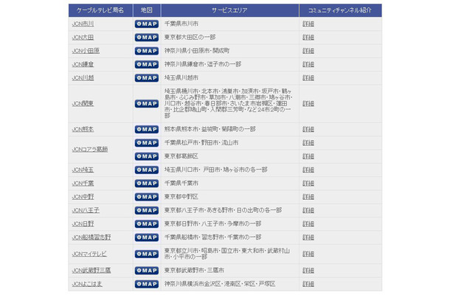The image size is (450, 295).
Task: Open the JCN中野 station link
Action: (x=83, y=197)
